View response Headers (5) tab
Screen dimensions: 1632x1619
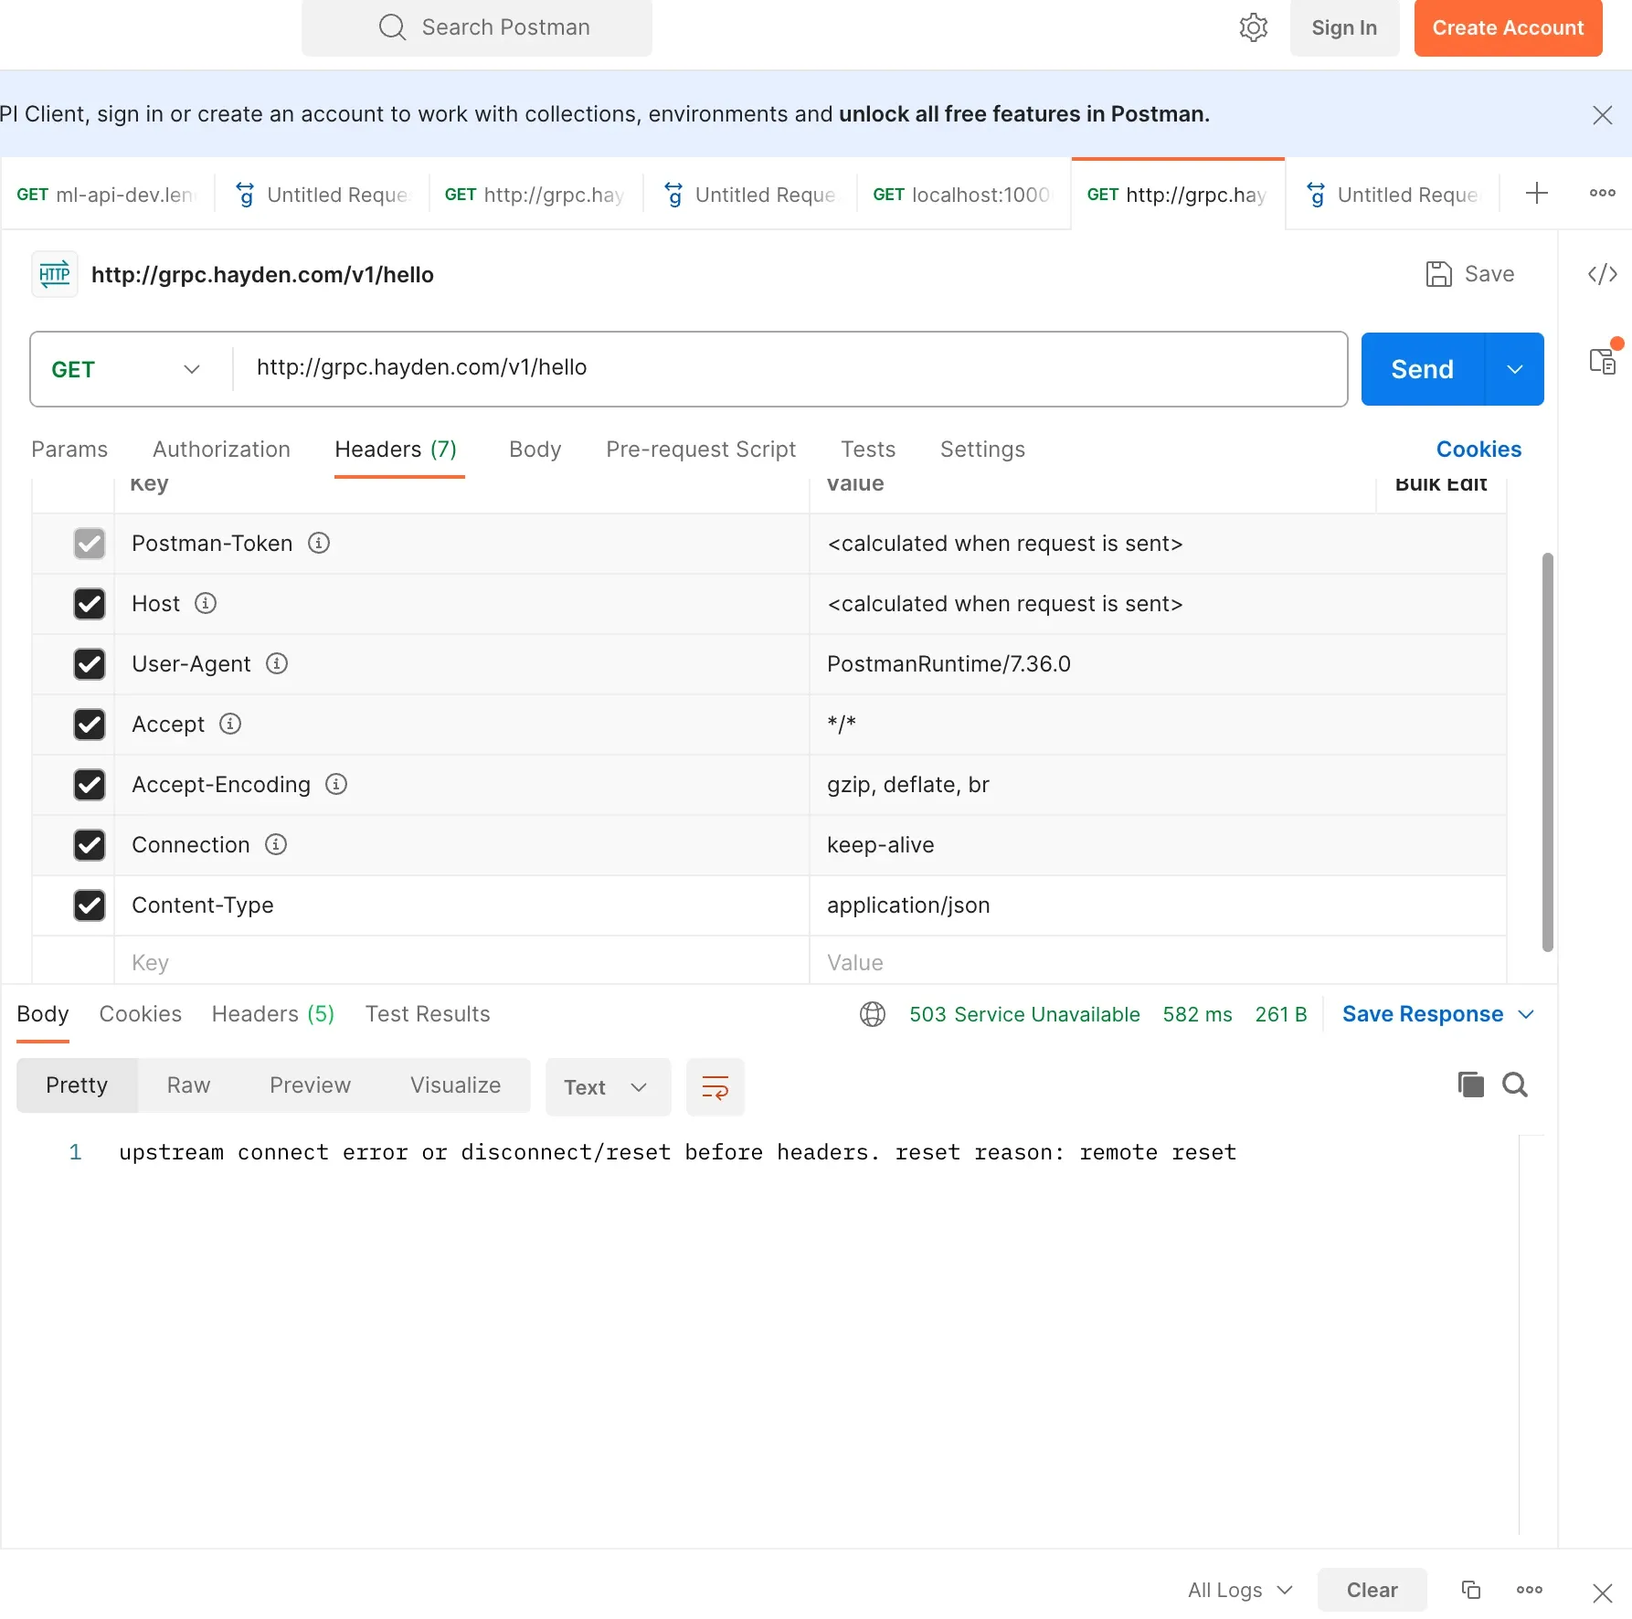(273, 1014)
